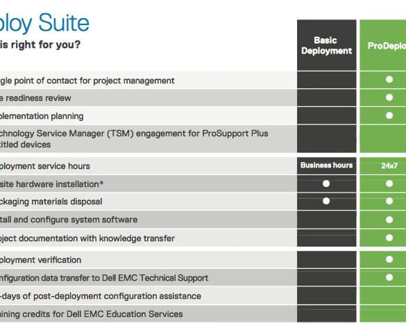Click Basic Deployment dot for packaging materials disposal
This screenshot has width=406, height=328.
tap(326, 201)
